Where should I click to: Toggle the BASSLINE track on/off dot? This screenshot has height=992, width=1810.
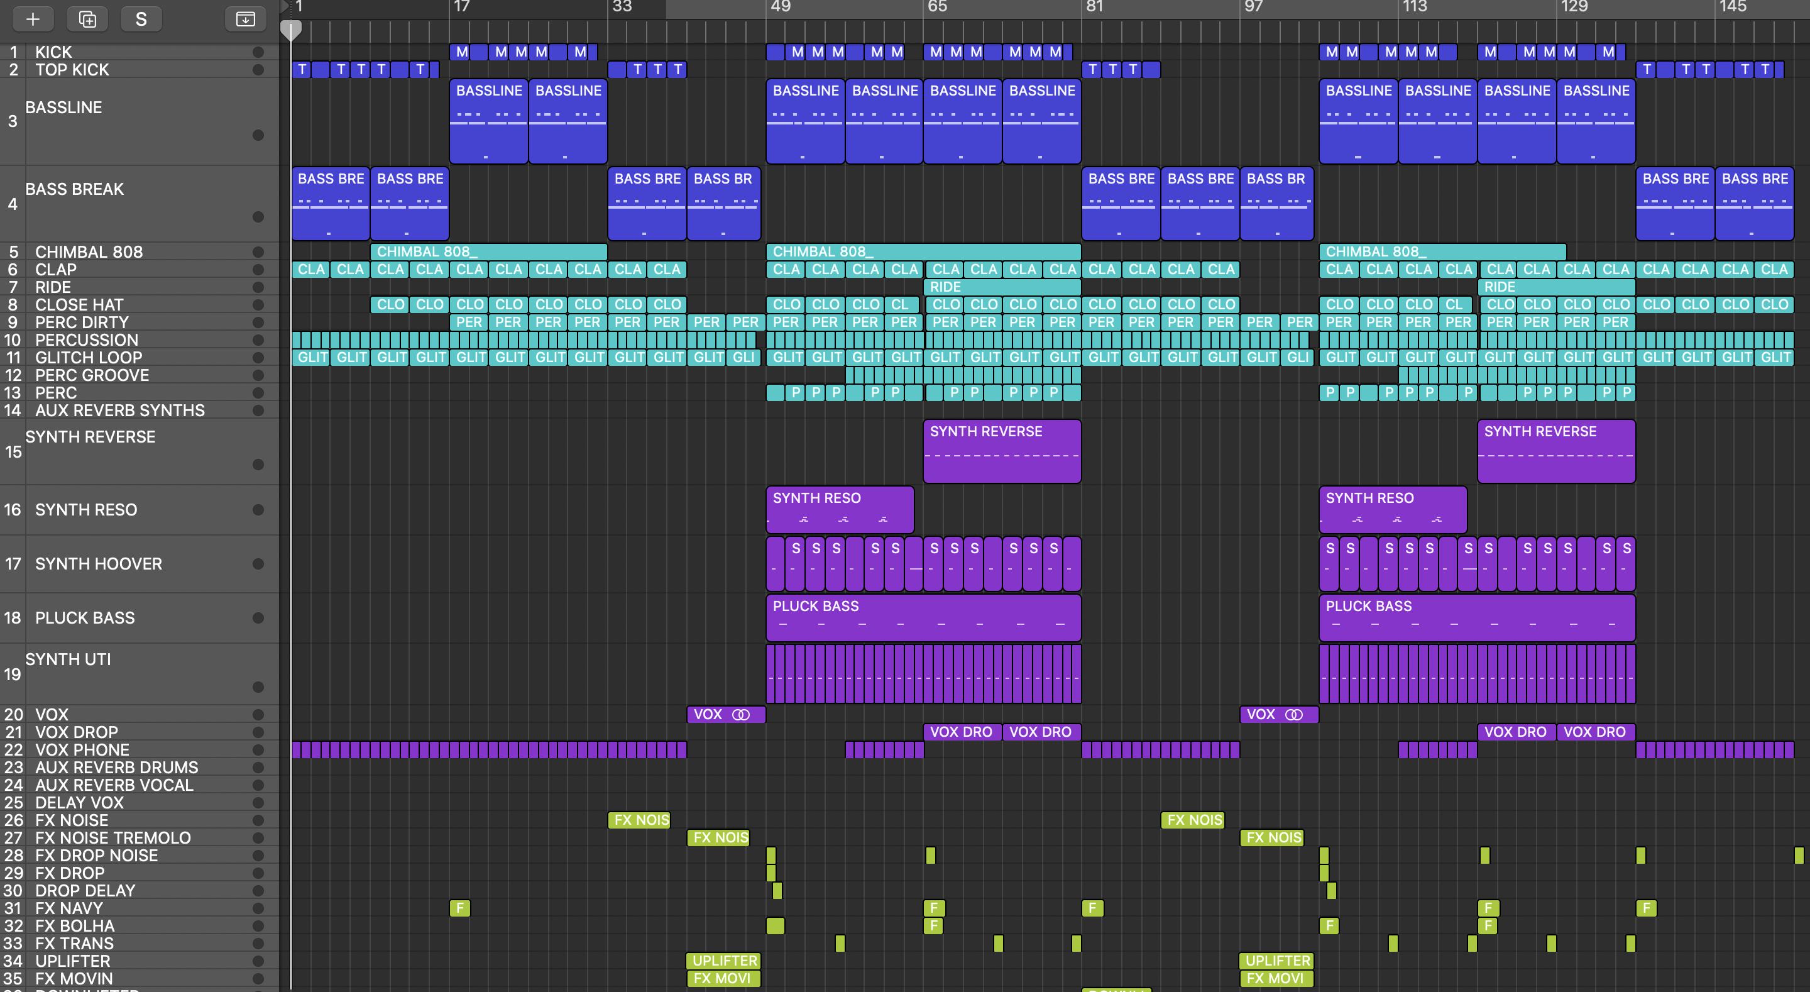258,135
